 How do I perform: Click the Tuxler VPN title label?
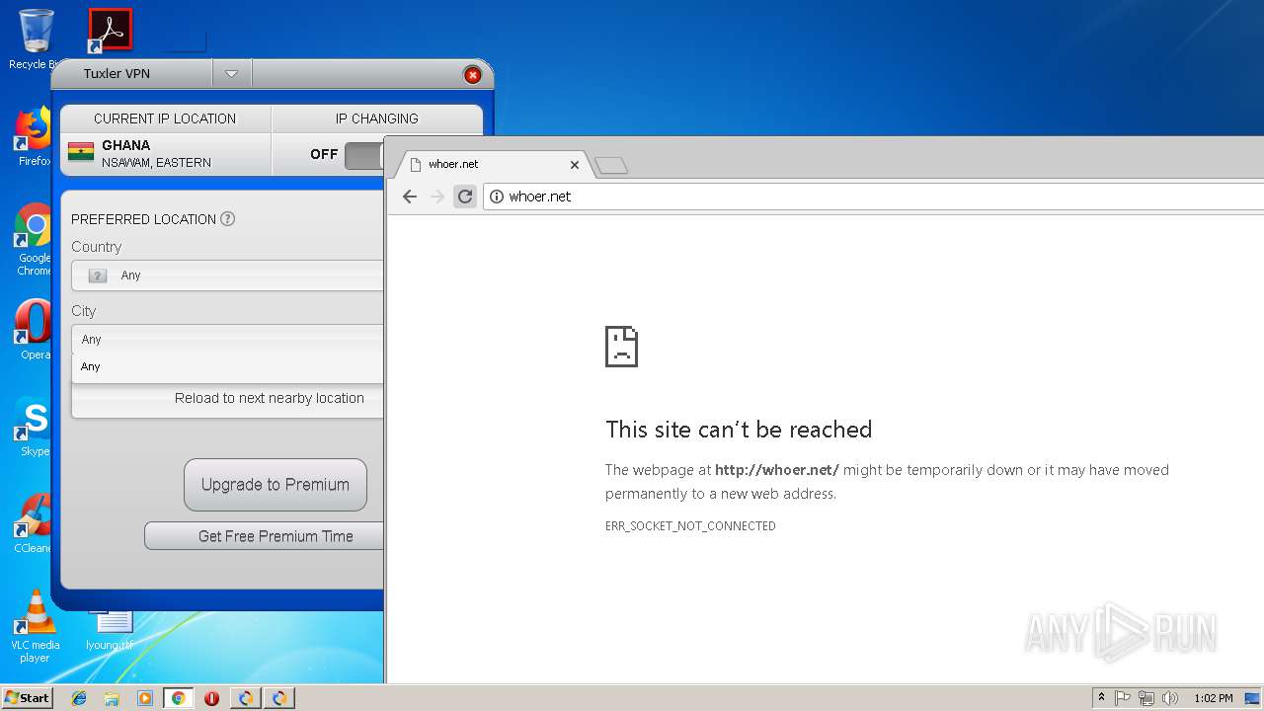pyautogui.click(x=117, y=74)
